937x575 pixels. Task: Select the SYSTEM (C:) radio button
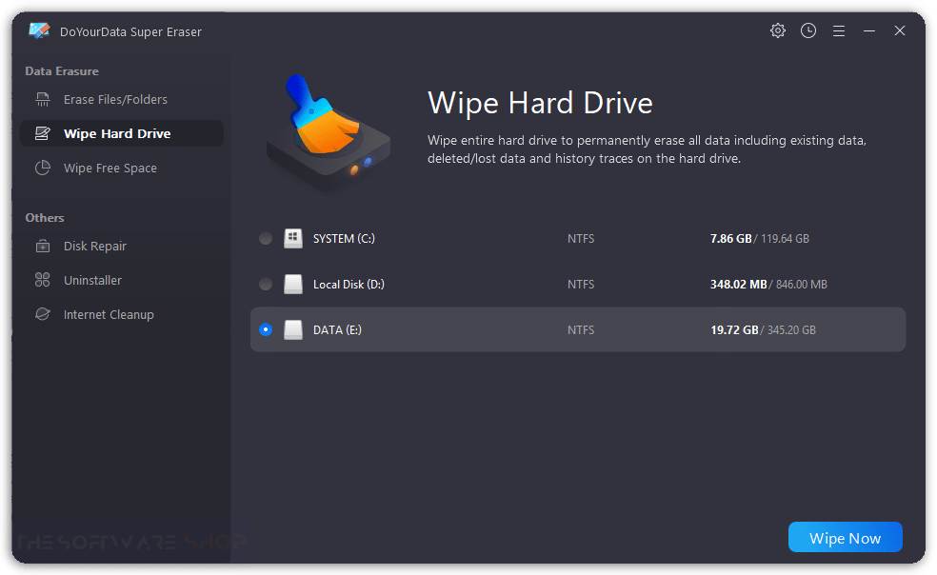[x=266, y=239]
